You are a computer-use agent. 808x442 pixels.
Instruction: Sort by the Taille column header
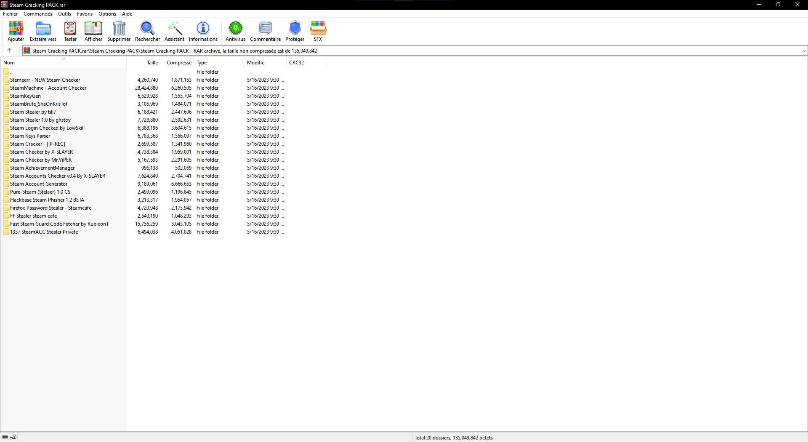click(144, 63)
